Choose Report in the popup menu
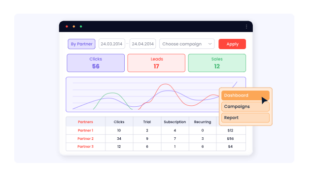The width and height of the screenshot is (312, 187). coord(245,118)
